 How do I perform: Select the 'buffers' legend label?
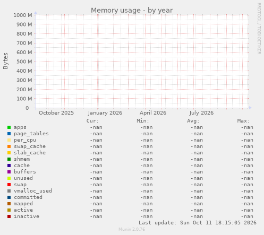(25, 172)
